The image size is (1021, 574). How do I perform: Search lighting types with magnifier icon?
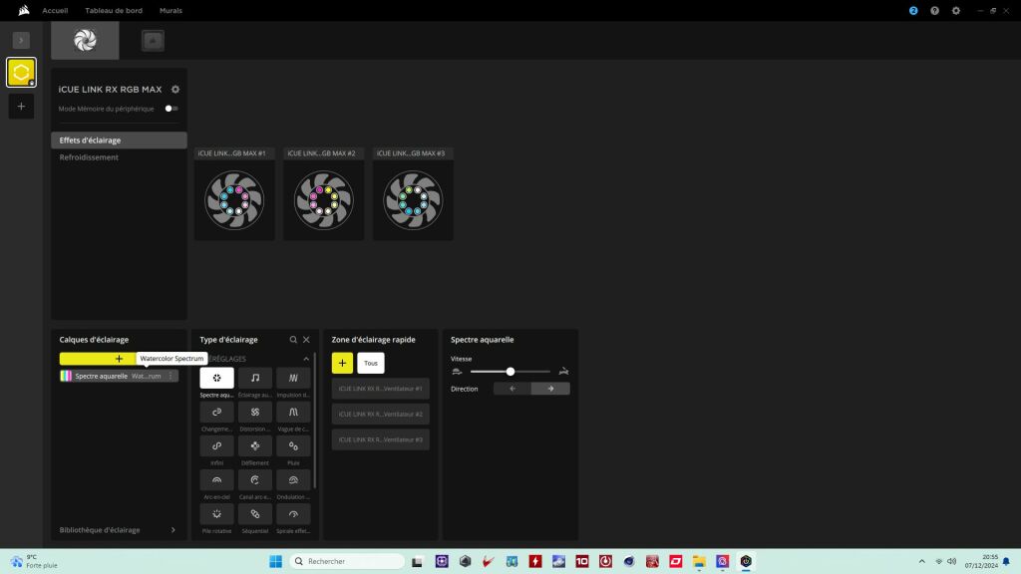click(x=292, y=340)
